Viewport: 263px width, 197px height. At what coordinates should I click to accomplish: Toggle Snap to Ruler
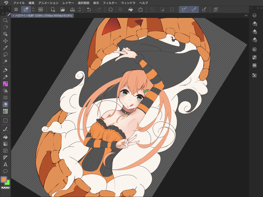point(184,10)
